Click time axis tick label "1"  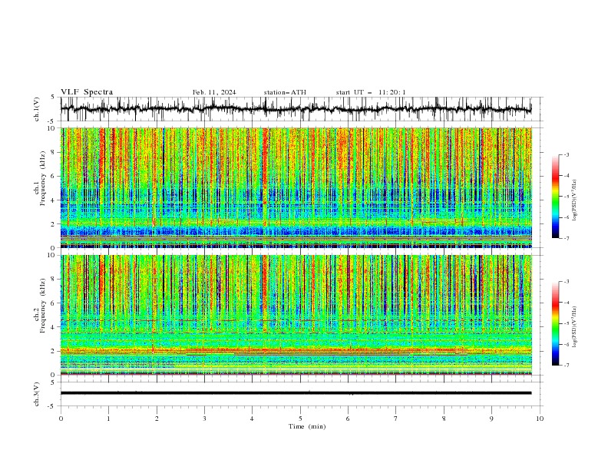[x=108, y=419]
